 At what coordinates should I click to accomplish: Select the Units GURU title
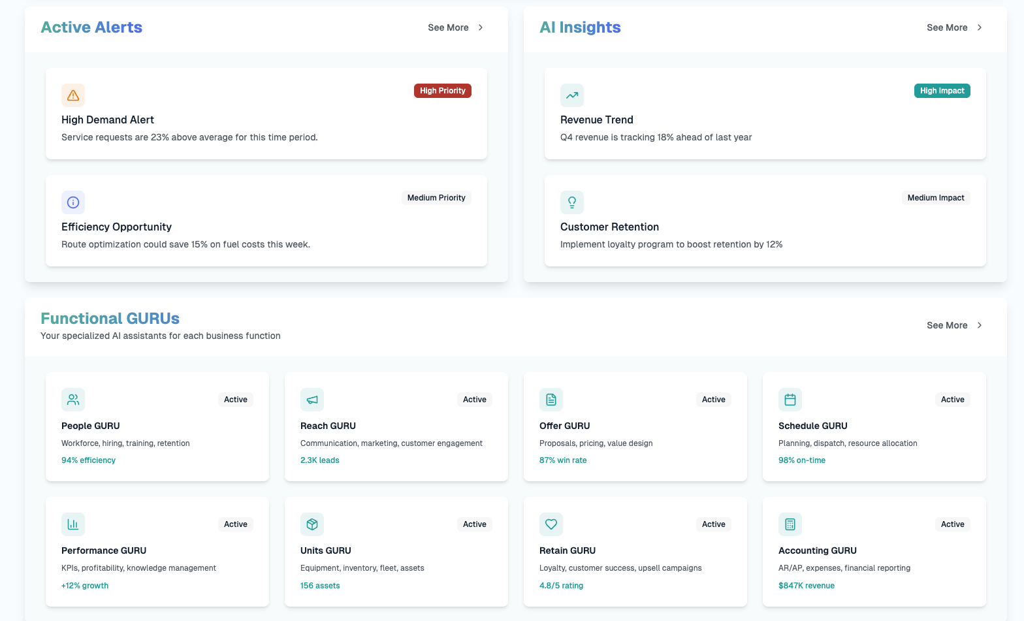tap(326, 550)
